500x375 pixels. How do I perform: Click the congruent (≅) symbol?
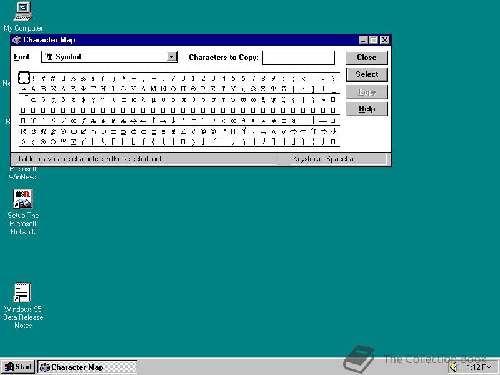pos(23,89)
